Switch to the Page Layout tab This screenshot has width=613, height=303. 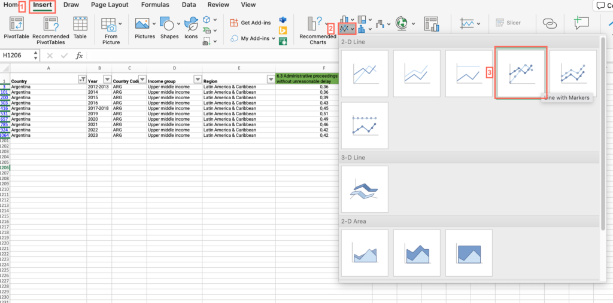click(x=110, y=5)
